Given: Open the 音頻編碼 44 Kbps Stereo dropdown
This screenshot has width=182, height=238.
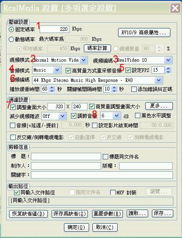Looking at the screenshot, I should coord(158,80).
